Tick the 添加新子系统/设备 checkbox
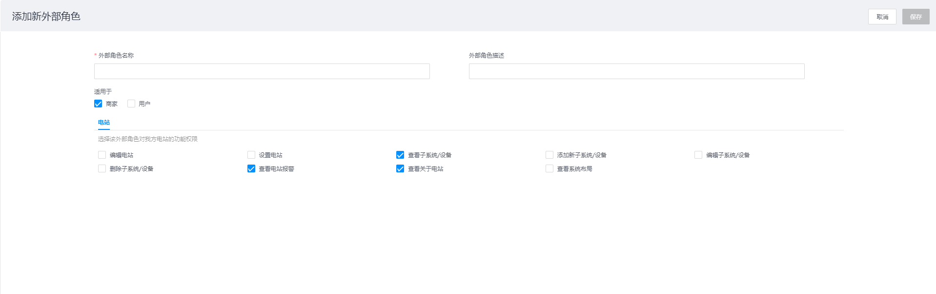 click(549, 155)
